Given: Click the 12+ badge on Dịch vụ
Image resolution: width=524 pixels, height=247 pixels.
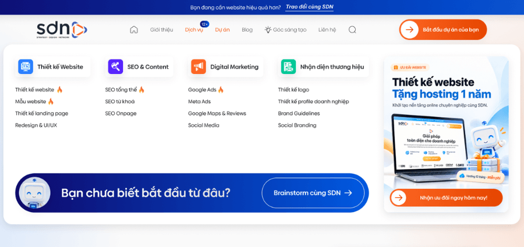Looking at the screenshot, I should click(x=204, y=24).
